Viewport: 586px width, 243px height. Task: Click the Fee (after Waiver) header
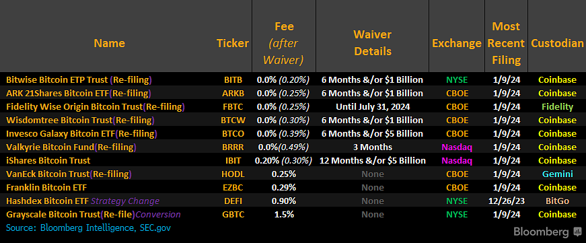tap(284, 43)
